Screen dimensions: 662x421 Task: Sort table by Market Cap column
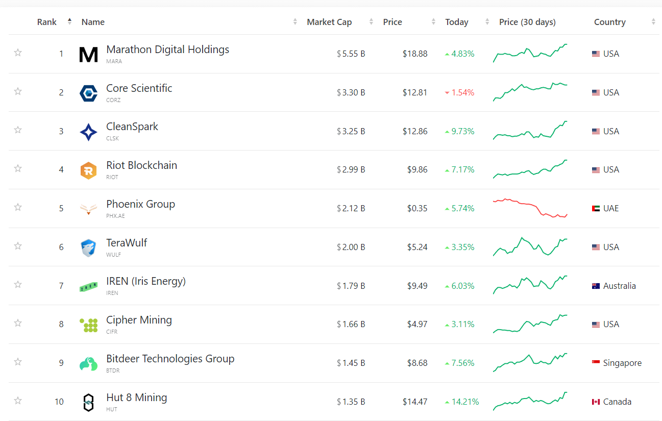(x=329, y=22)
